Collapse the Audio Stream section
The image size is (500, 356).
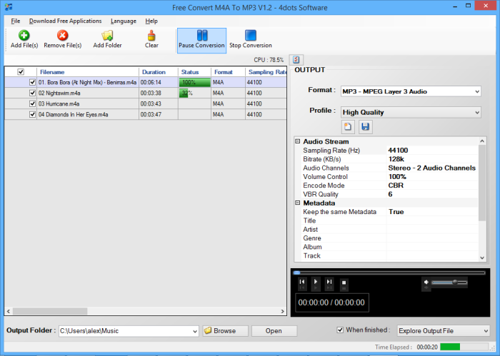(x=298, y=141)
